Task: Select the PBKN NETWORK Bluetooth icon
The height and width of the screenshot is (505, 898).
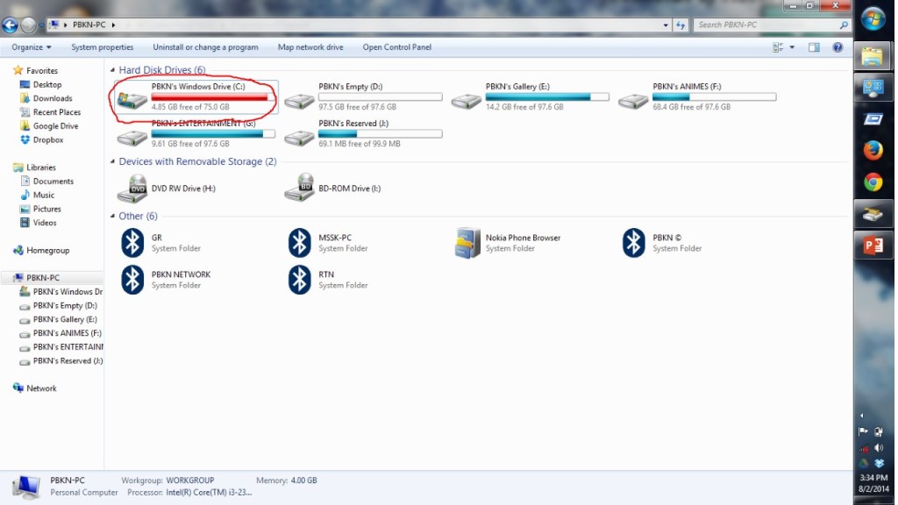Action: [x=132, y=280]
